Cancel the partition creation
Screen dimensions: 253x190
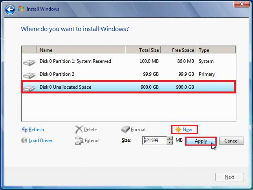point(231,141)
